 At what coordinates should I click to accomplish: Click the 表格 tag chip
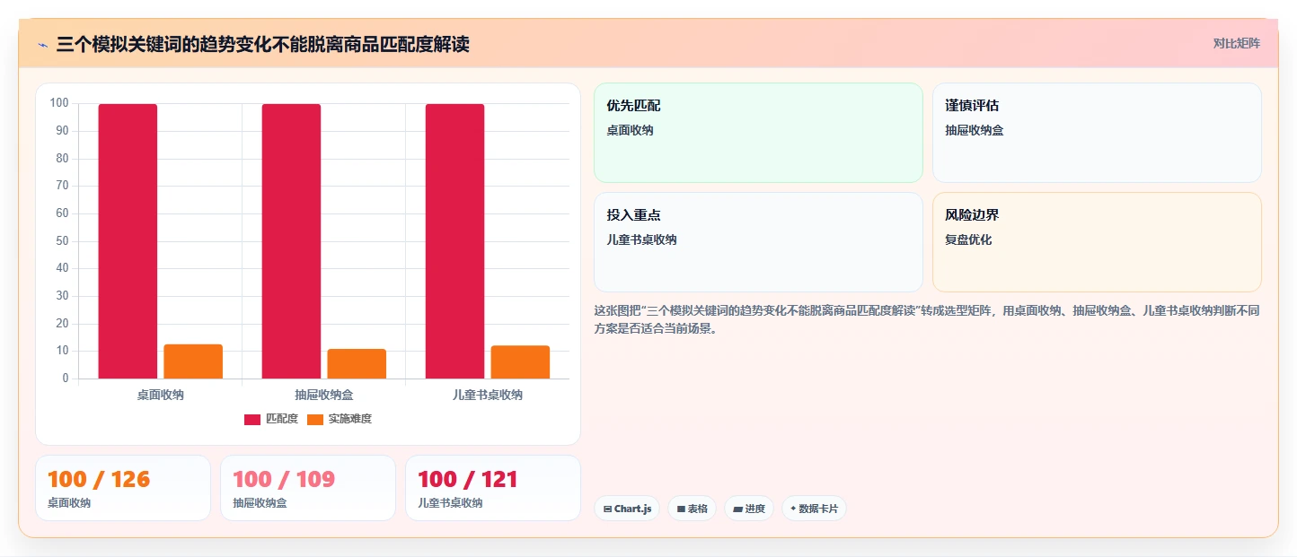(692, 509)
